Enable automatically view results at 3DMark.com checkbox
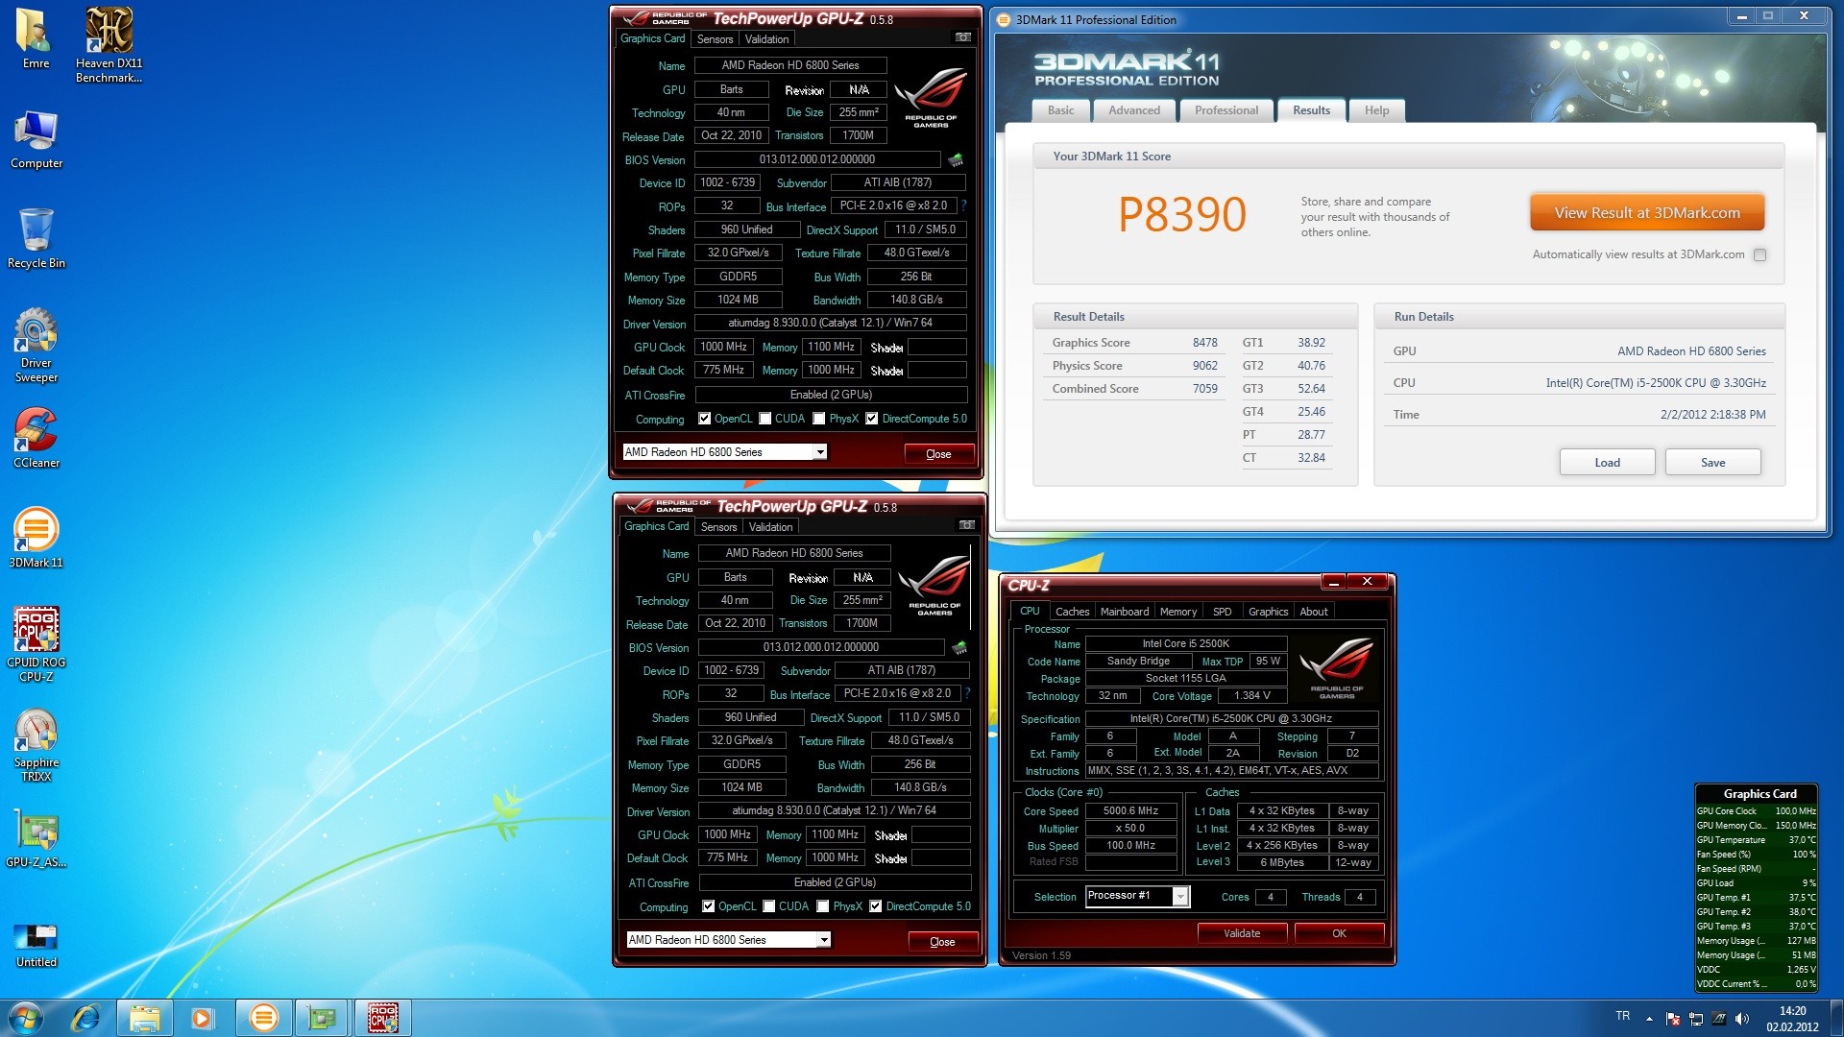1844x1037 pixels. (1759, 254)
